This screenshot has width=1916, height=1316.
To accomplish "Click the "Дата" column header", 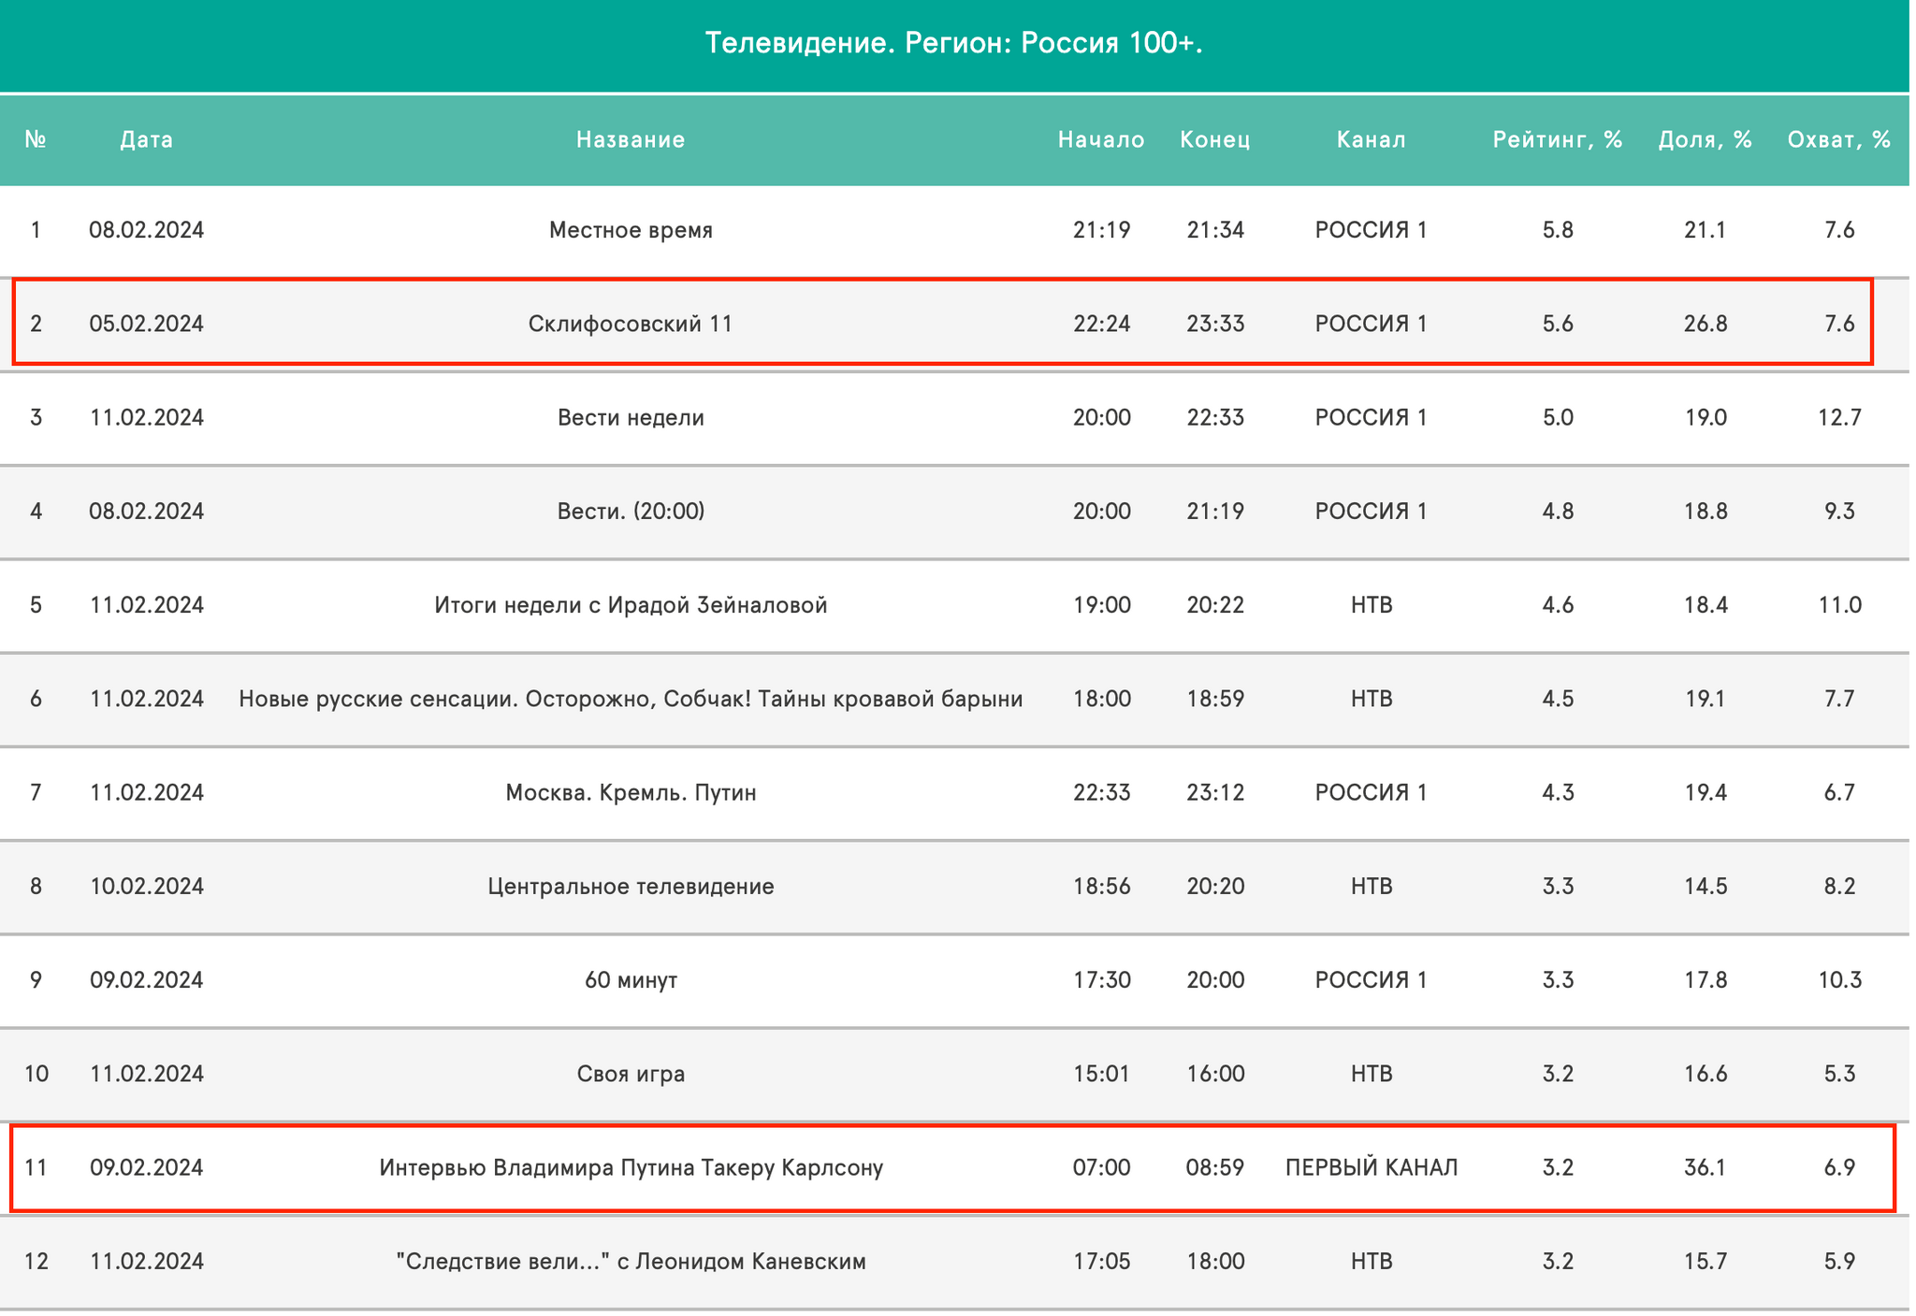I will pos(147,139).
